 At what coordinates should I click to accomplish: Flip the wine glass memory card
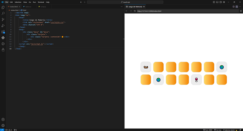coord(196,80)
